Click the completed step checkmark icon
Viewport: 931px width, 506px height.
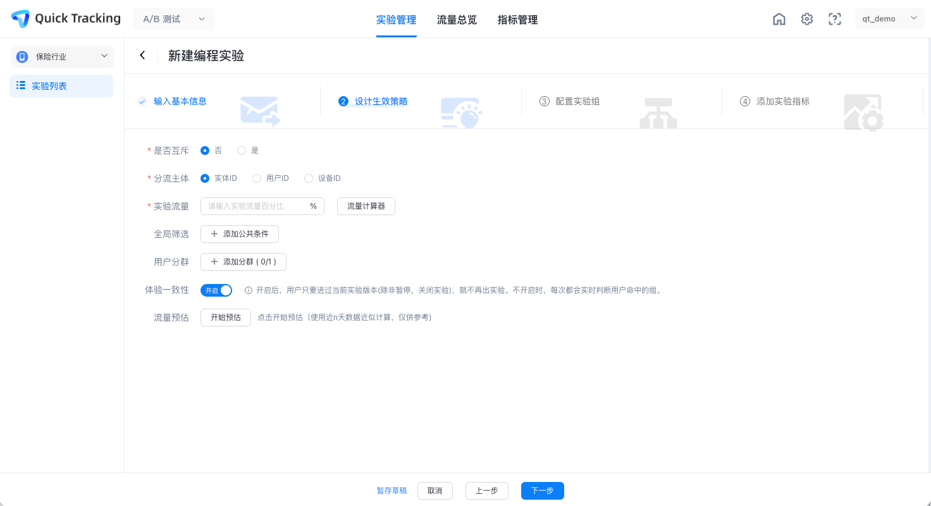coord(142,101)
